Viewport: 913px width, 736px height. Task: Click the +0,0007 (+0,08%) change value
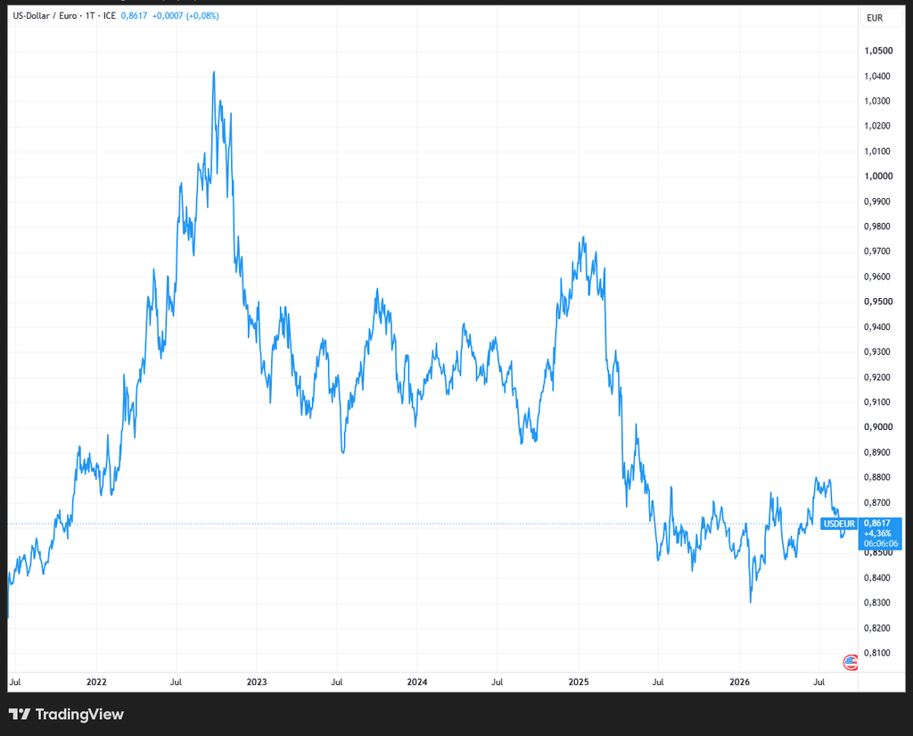[185, 16]
